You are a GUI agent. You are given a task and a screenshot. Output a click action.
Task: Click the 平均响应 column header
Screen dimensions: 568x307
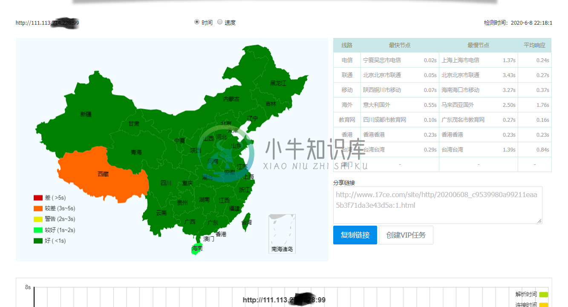[534, 45]
